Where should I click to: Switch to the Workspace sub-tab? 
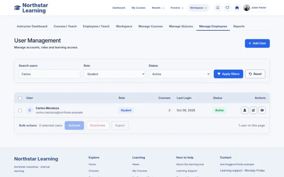click(x=124, y=26)
